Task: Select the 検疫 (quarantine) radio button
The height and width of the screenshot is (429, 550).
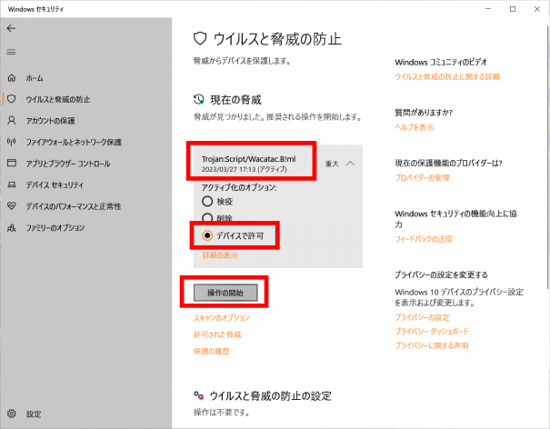Action: click(206, 201)
